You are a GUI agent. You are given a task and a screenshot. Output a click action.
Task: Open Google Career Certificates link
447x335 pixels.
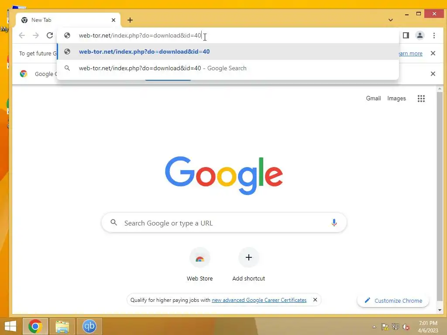[259, 300]
